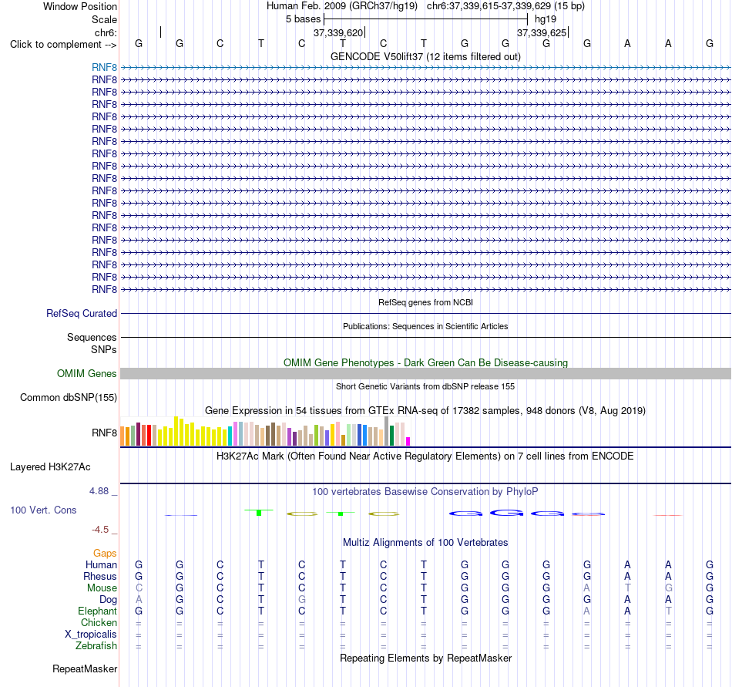Open '100 vertebrates Basewise Conservation by PhyloP' title
Screen dimensions: 732x687
click(x=425, y=491)
